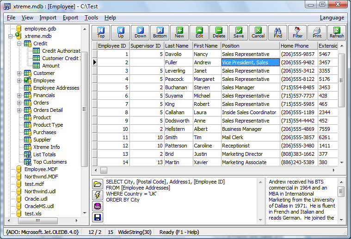Jump to first record with Top
Viewport: 351px width, 239px height.
coord(101,32)
